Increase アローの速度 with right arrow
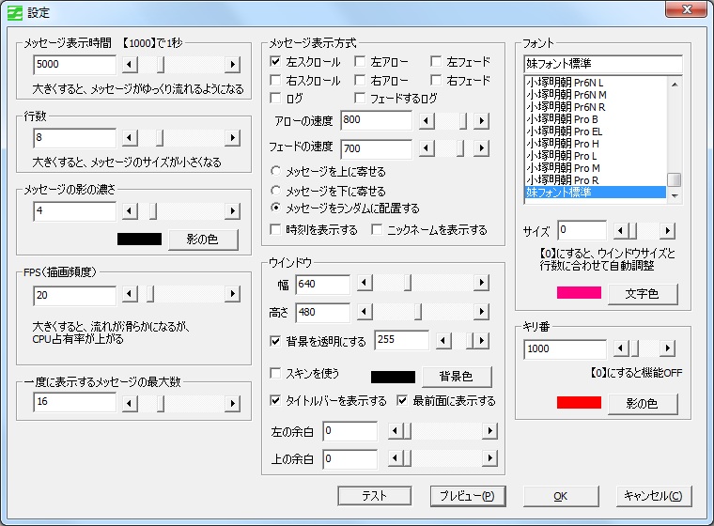The image size is (714, 526). (x=481, y=121)
